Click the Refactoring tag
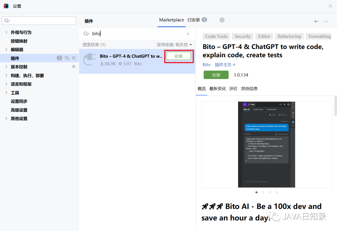Viewport: 337px width, 231px height. 289,36
